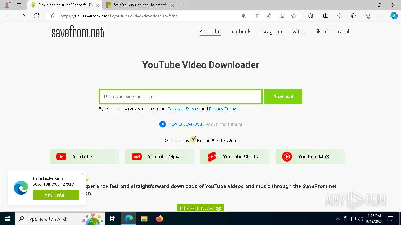
Task: Dismiss the install extension popup
Action: (x=83, y=174)
